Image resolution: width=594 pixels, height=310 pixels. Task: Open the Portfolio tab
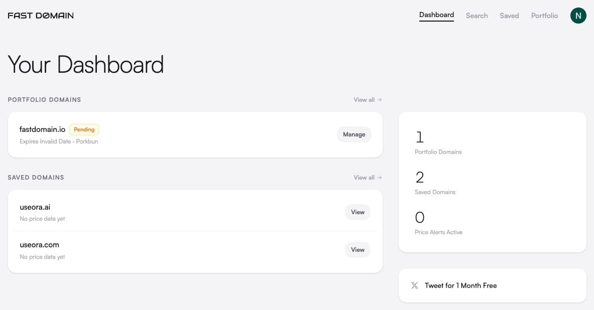[x=544, y=16]
